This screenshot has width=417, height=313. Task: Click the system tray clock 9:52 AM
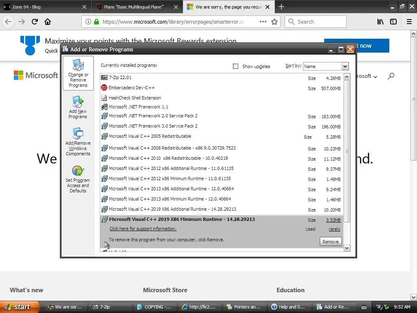tap(402, 307)
